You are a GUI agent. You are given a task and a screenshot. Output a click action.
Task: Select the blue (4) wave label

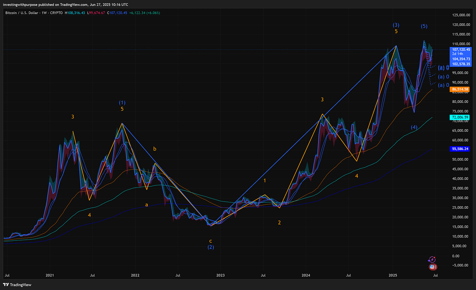point(414,127)
